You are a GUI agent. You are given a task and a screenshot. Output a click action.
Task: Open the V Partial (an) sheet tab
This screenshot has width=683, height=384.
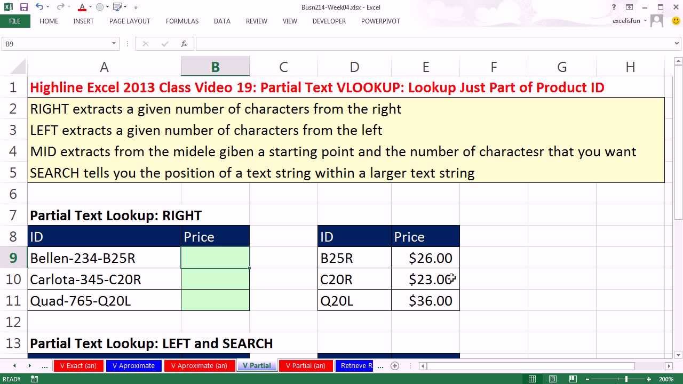tap(305, 366)
